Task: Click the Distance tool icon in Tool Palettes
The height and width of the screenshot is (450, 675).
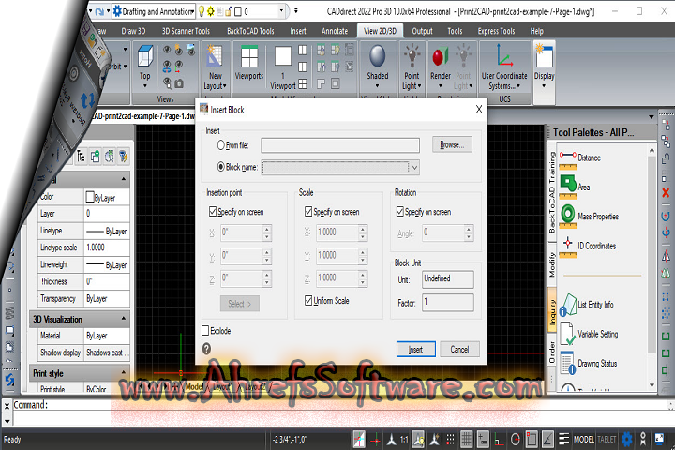Action: tap(568, 157)
